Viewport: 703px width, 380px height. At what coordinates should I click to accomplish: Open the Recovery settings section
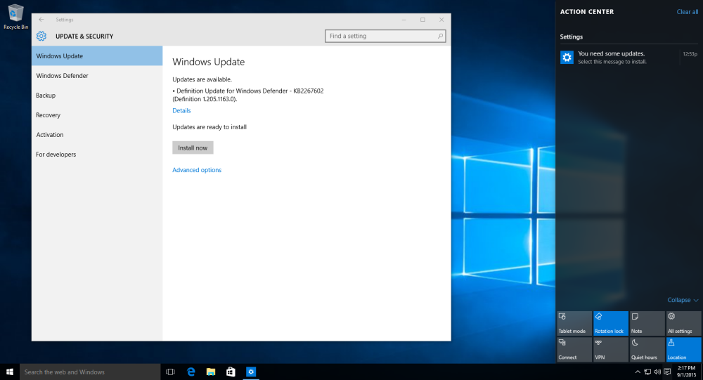pyautogui.click(x=97, y=115)
